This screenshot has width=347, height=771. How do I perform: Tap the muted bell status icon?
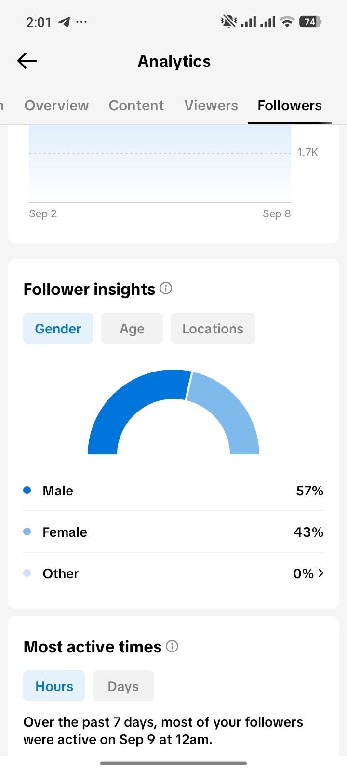pos(228,22)
